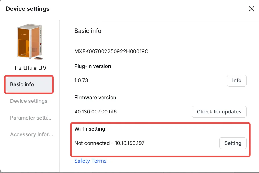Click the Plug-in version label
Image resolution: width=259 pixels, height=173 pixels.
pyautogui.click(x=93, y=66)
